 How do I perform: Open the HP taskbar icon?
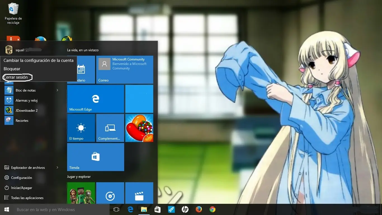coord(185,209)
